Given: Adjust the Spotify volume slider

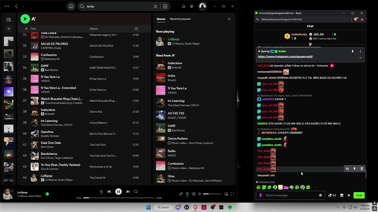Looking at the screenshot, I should tap(212, 194).
